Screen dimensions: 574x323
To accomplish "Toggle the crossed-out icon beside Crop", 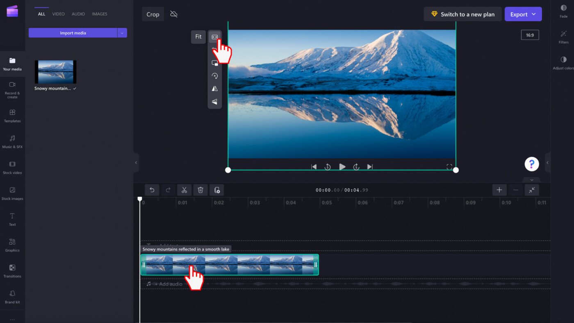I will (173, 14).
